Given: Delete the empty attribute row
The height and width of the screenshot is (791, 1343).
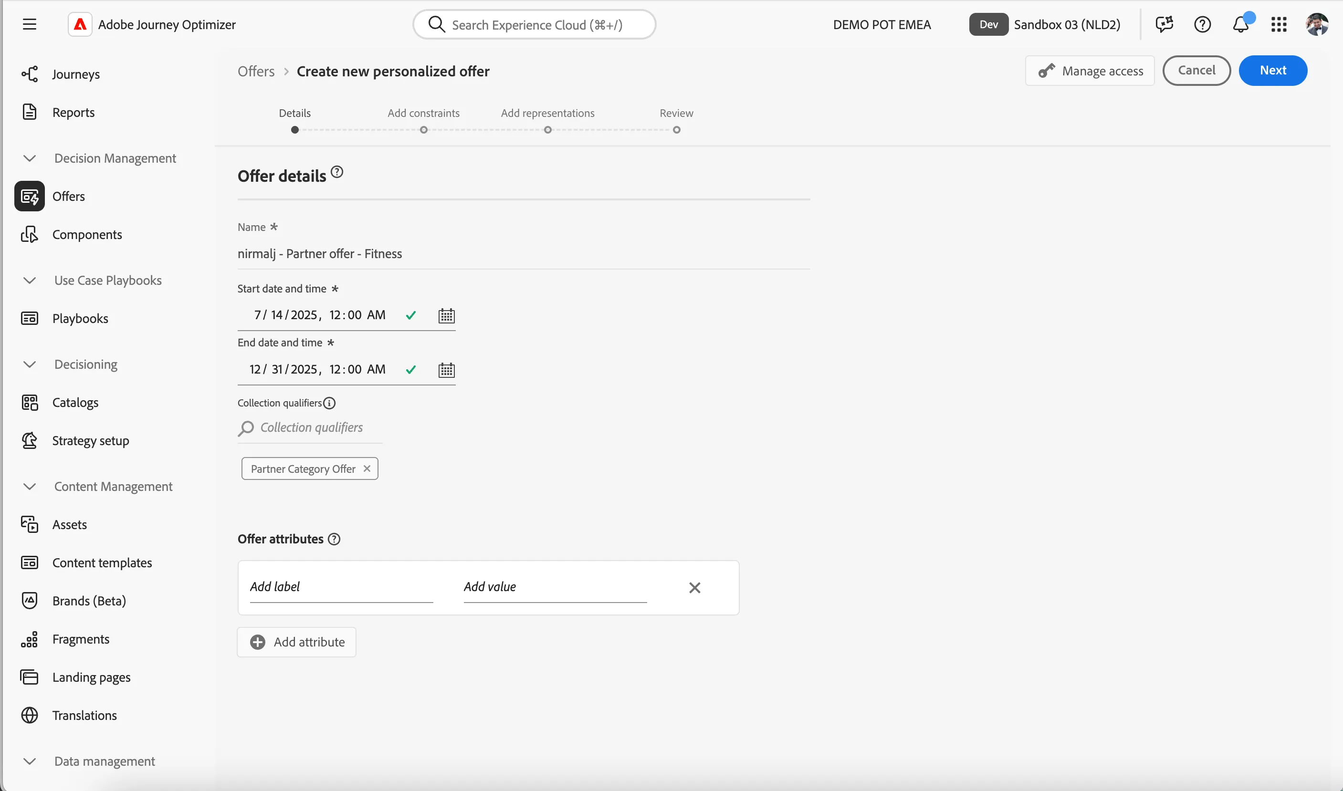Looking at the screenshot, I should [695, 587].
